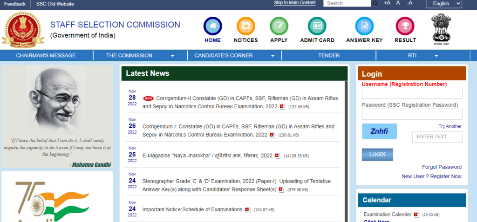The height and width of the screenshot is (222, 477).
Task: Decrease font size with -A
Action: pos(410,3)
